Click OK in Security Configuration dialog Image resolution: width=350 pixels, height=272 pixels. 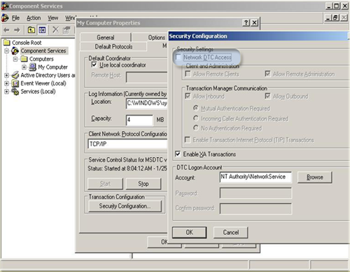pos(189,232)
